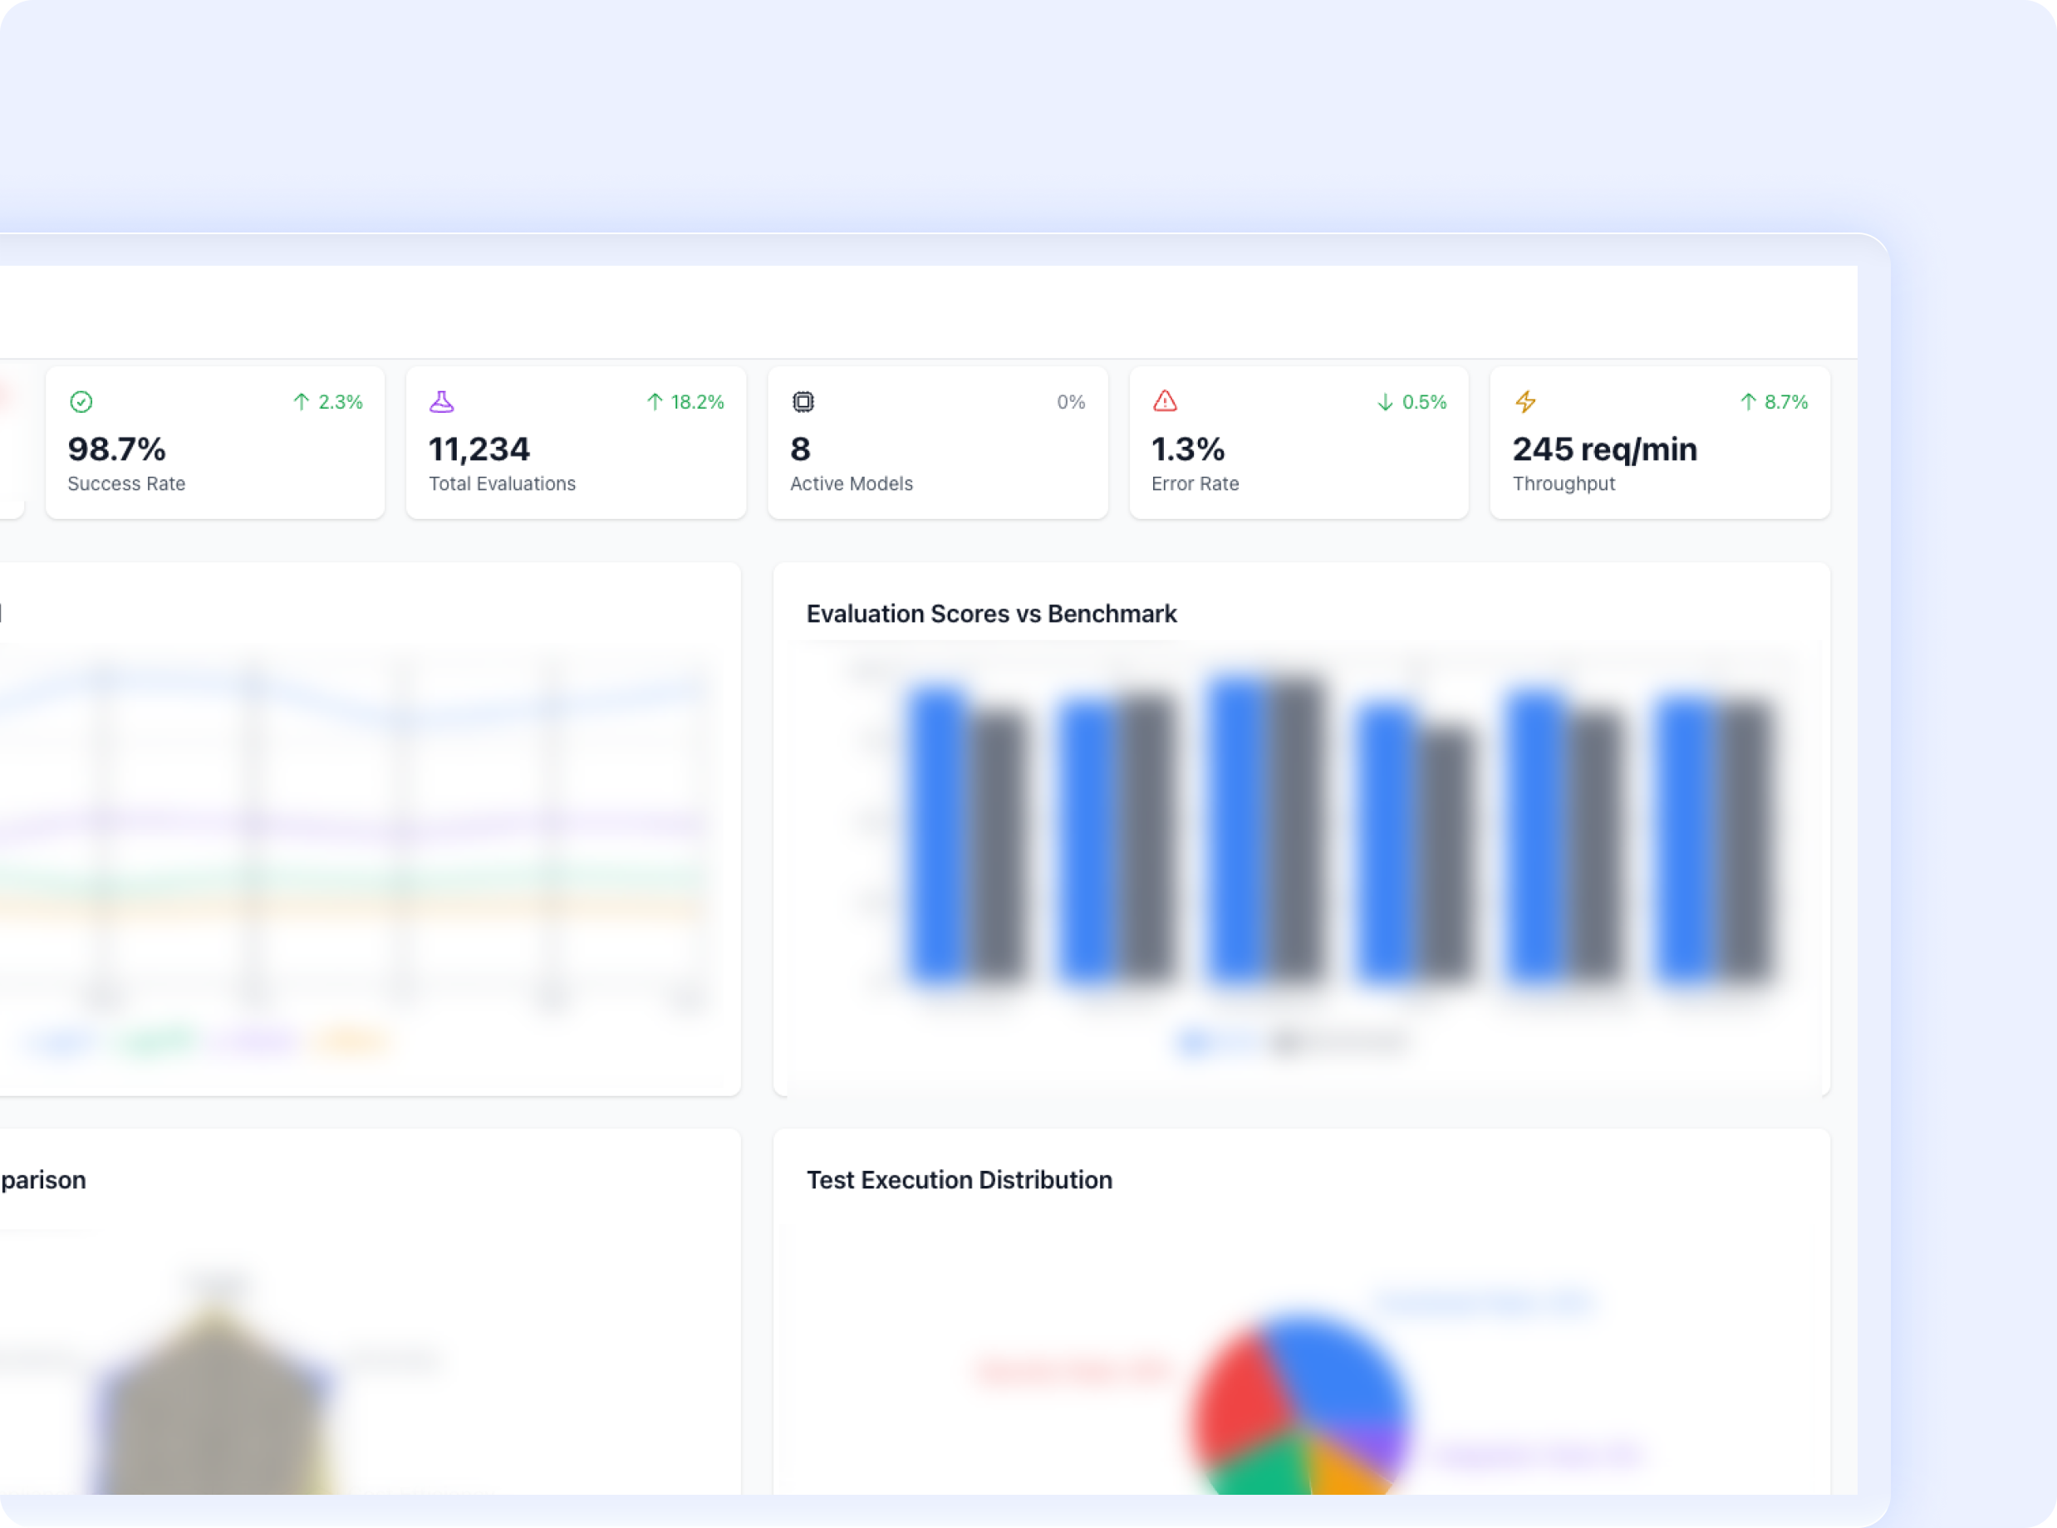
Task: Click the orange lightning bolt Throughput icon
Action: (1525, 401)
